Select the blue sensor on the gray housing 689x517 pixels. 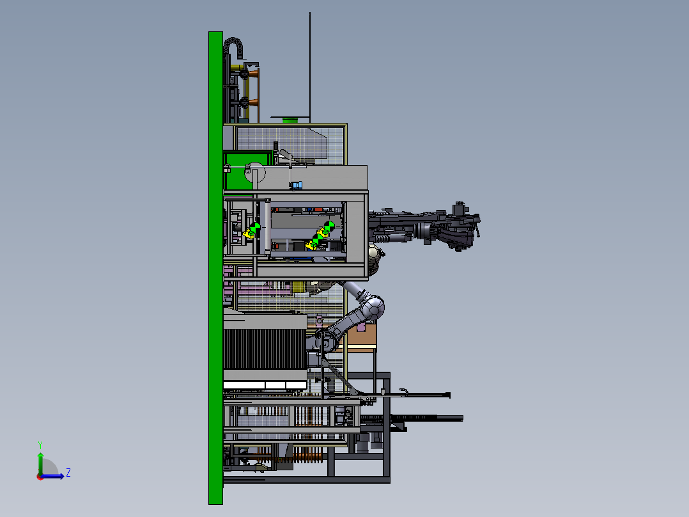pyautogui.click(x=297, y=186)
